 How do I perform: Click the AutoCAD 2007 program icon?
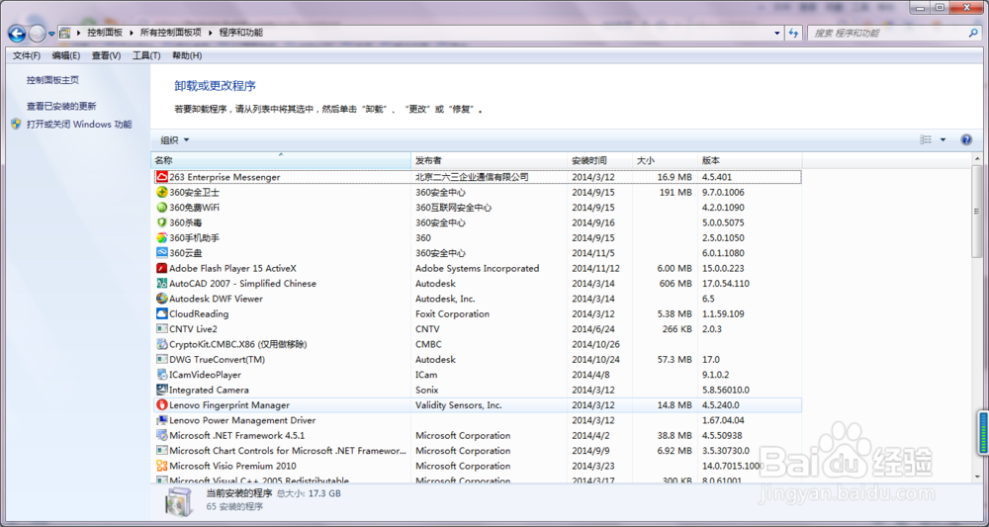[x=161, y=284]
